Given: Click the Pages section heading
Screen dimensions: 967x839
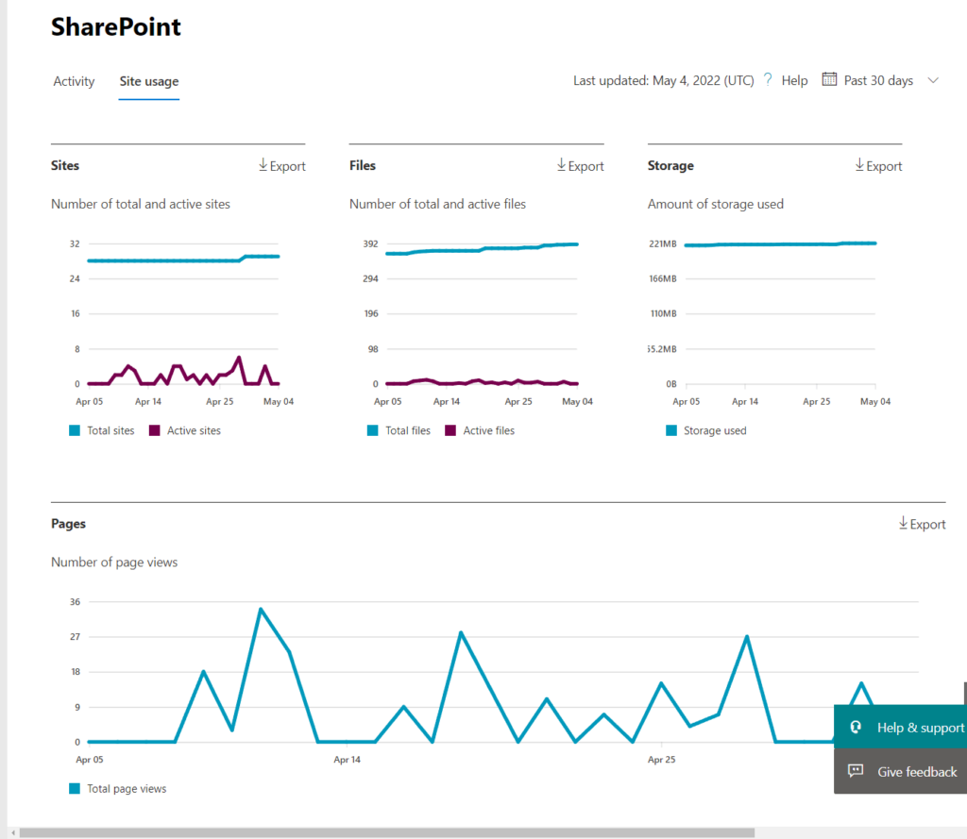Looking at the screenshot, I should [68, 524].
